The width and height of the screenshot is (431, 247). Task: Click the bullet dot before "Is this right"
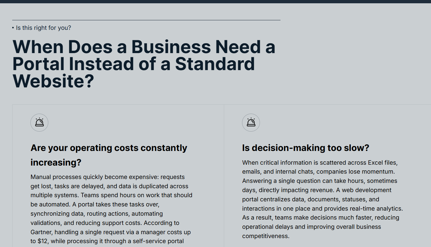[13, 28]
